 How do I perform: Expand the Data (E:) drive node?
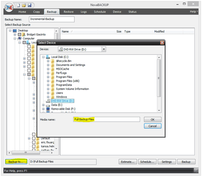click(43, 105)
